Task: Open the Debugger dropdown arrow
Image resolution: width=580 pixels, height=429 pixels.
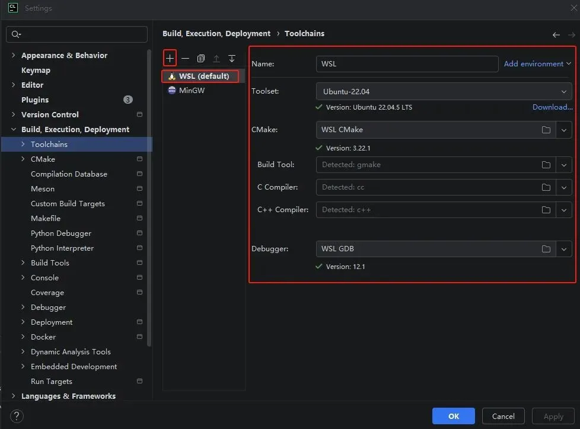Action: 564,249
